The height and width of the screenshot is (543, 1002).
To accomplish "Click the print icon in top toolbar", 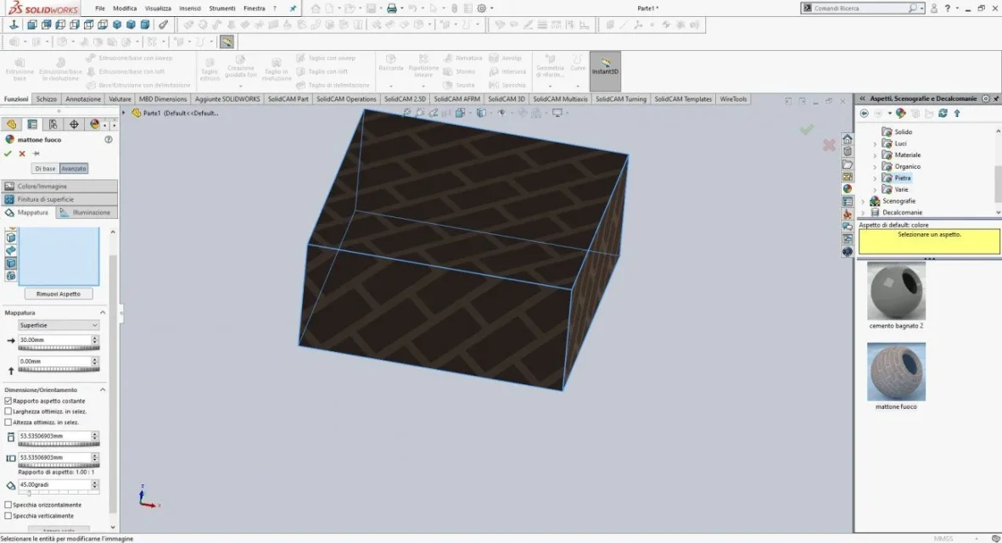I will 391,8.
